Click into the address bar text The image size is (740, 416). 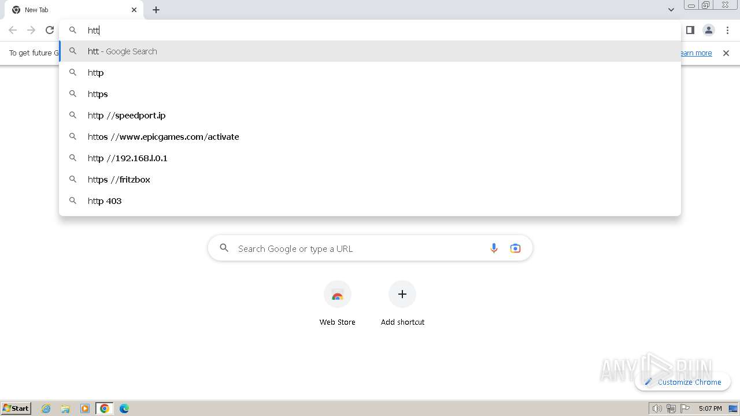[x=370, y=30]
